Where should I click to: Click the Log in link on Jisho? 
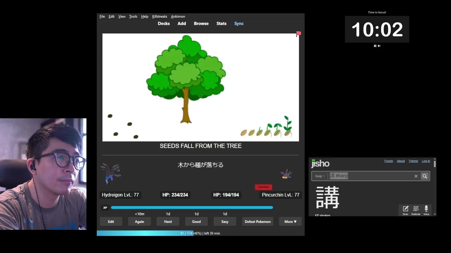[426, 161]
